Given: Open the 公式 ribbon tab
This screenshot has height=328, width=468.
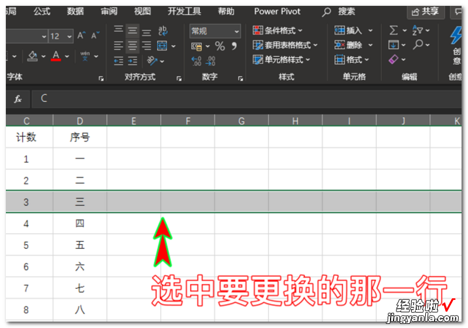Looking at the screenshot, I should tap(42, 11).
